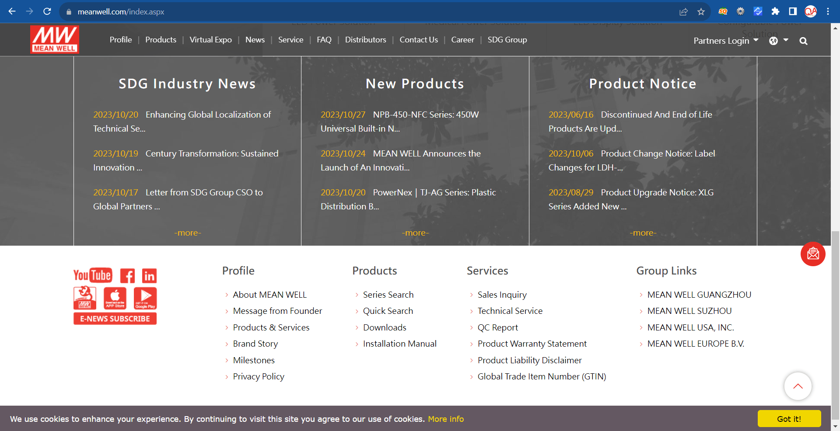Click the E-NEWS SUBSCRIBE button
This screenshot has height=431, width=840.
115,319
